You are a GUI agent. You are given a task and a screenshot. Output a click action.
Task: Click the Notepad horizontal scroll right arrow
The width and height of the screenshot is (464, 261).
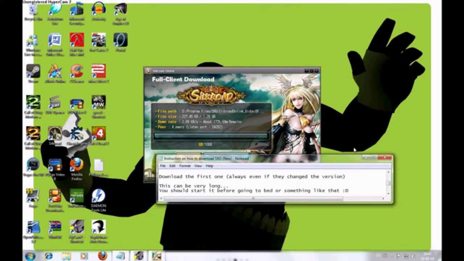tap(384, 198)
